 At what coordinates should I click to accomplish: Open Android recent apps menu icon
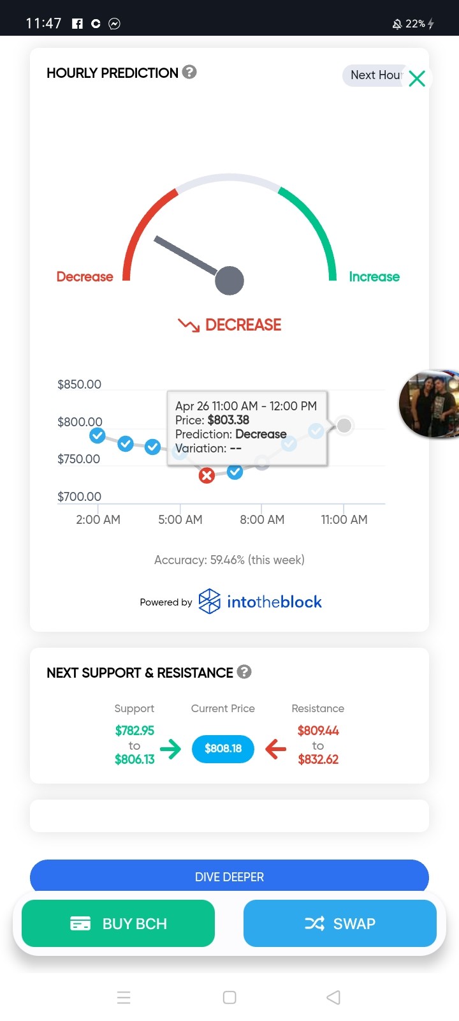pyautogui.click(x=124, y=997)
